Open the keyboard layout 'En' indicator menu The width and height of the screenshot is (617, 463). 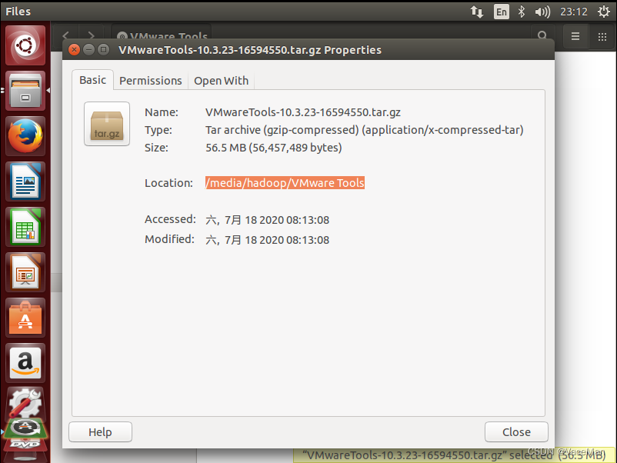point(501,12)
